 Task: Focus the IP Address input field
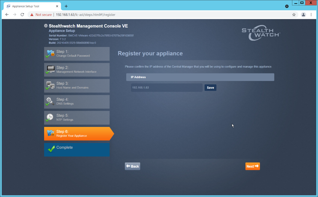click(167, 88)
